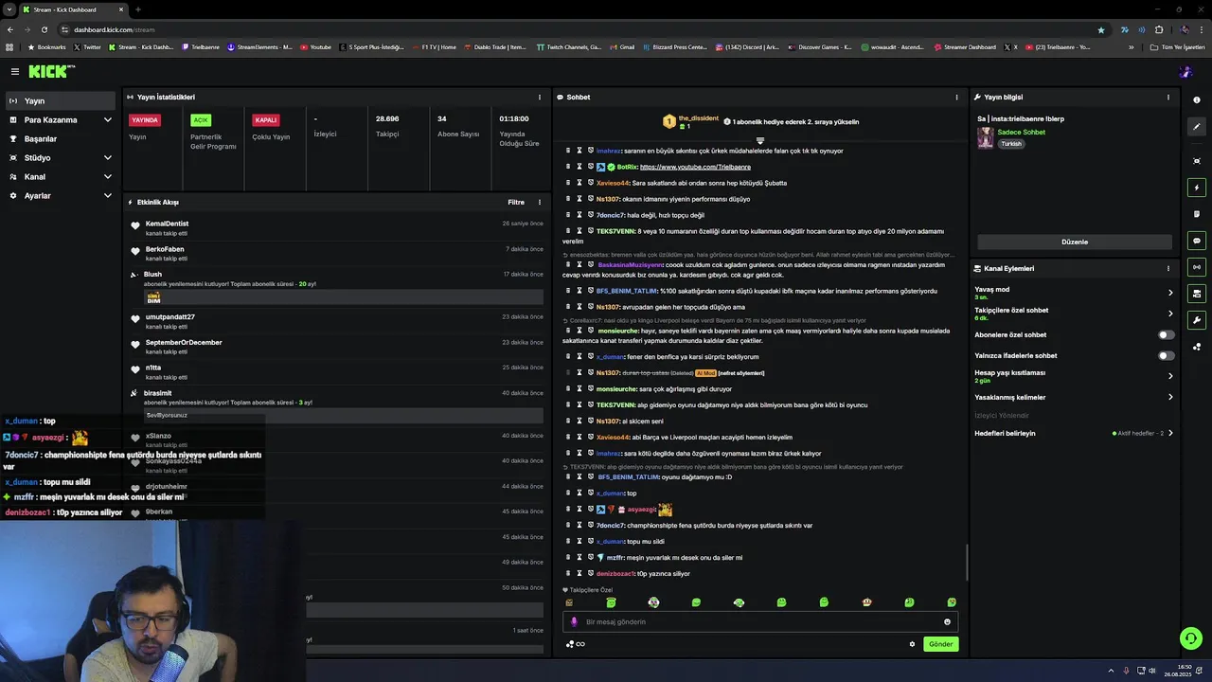Open chat settings gear next to Gönder

click(912, 644)
